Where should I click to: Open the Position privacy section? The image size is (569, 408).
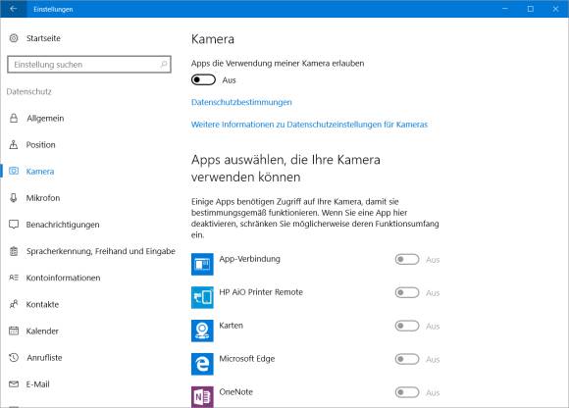click(40, 145)
